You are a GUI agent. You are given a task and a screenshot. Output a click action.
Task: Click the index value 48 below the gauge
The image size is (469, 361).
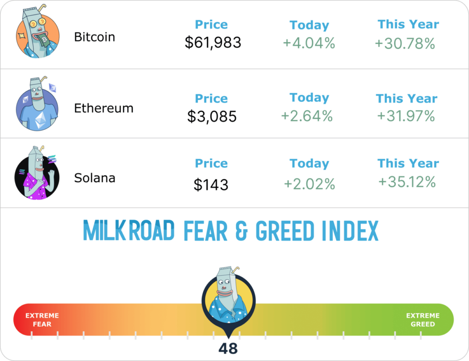tap(228, 349)
